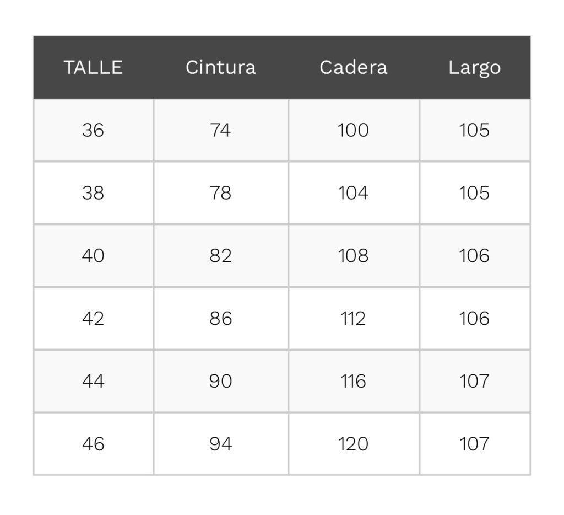Screen dimensions: 564x515
Task: Click the Cadera value 112
Action: (x=353, y=318)
